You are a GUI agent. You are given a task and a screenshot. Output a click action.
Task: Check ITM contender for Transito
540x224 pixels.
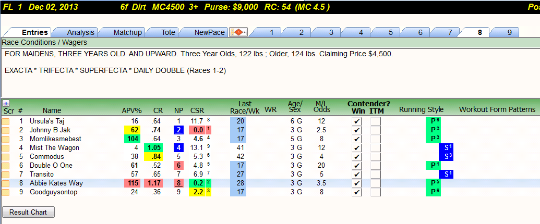click(376, 175)
